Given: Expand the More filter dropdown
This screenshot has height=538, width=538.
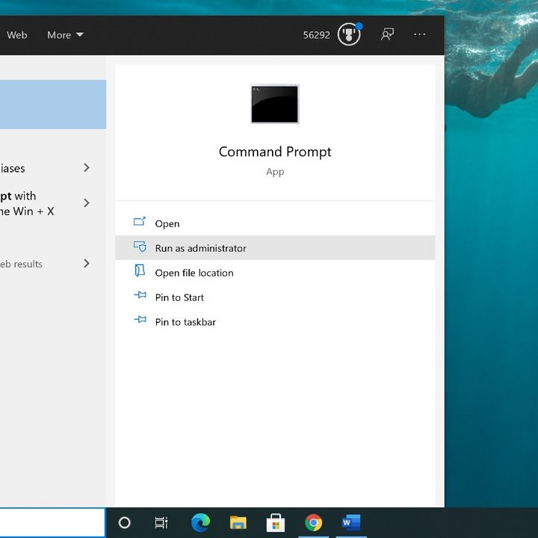Looking at the screenshot, I should point(65,35).
